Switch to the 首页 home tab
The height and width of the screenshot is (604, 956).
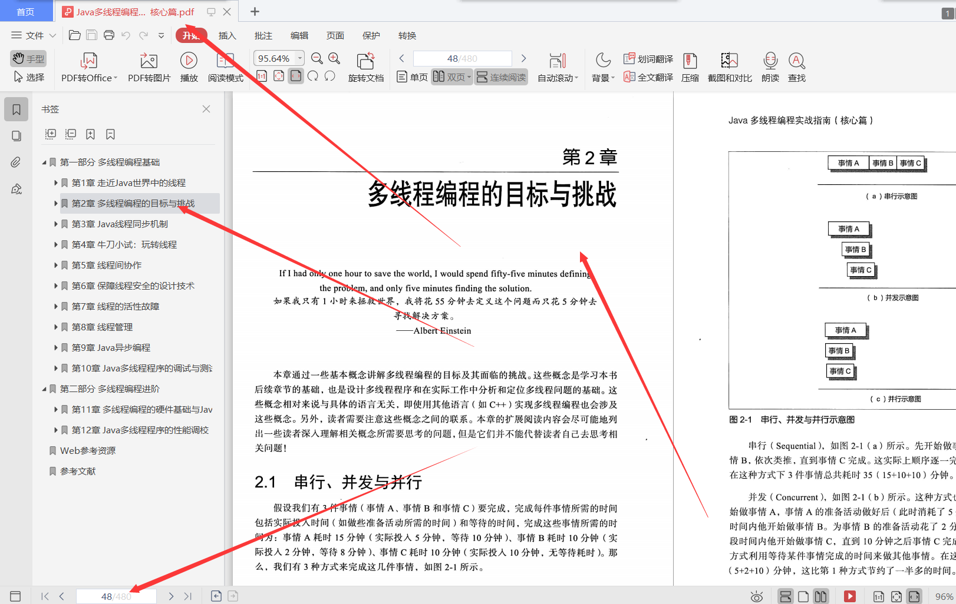[x=25, y=12]
